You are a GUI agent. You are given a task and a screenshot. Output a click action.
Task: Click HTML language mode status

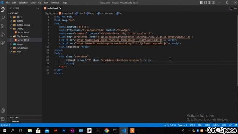[x=208, y=125]
